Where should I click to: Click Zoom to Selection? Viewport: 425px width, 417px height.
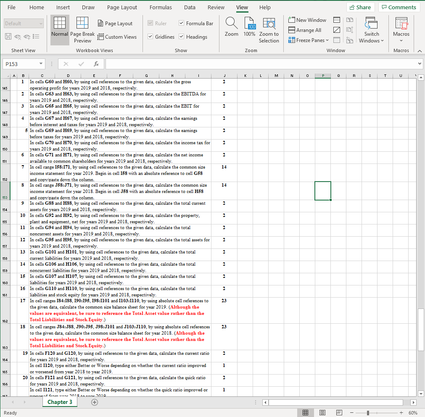click(x=269, y=29)
